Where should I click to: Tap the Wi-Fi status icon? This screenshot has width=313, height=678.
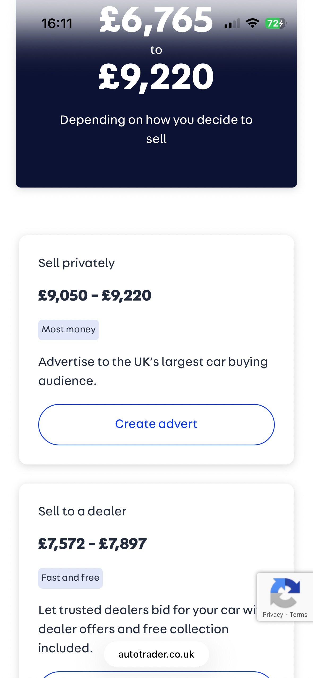tap(252, 23)
